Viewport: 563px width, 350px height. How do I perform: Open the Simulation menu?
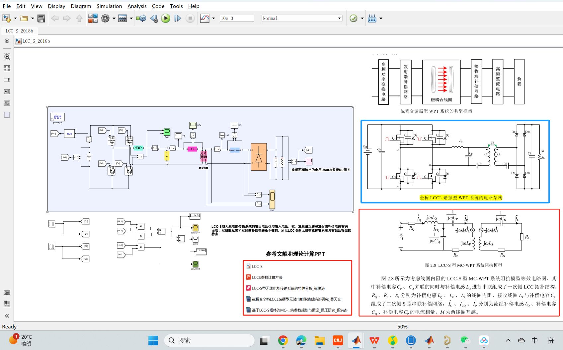point(109,6)
